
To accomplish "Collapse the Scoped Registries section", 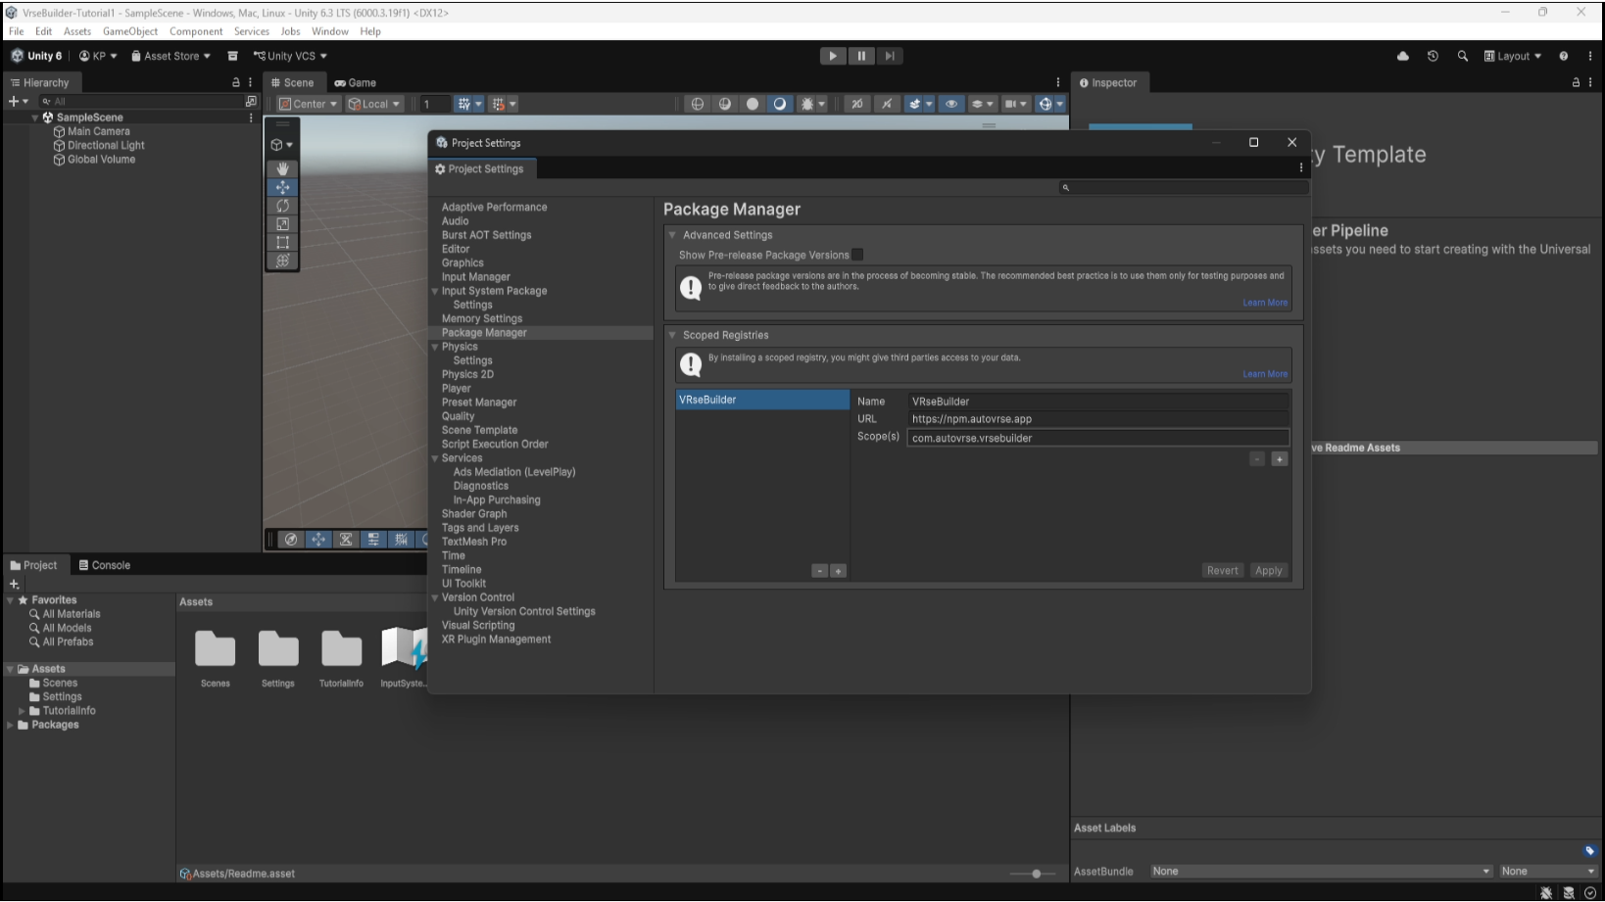I will point(673,335).
